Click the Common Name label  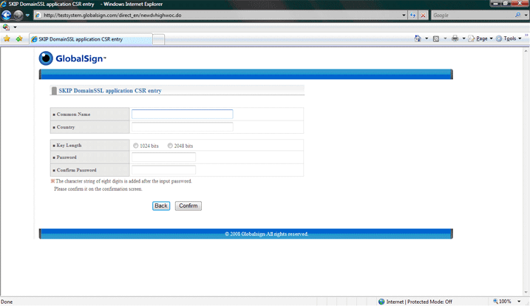pyautogui.click(x=73, y=115)
